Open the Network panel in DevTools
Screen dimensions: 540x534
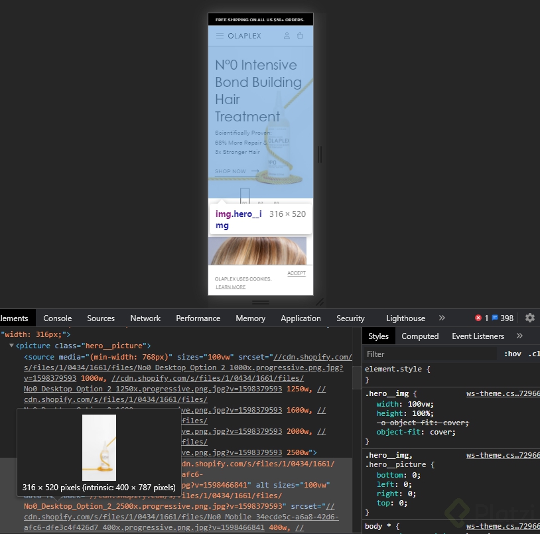click(x=145, y=318)
